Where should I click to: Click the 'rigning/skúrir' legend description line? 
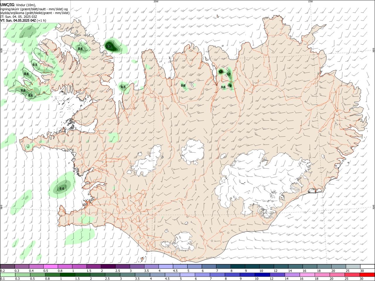coord(34,9)
